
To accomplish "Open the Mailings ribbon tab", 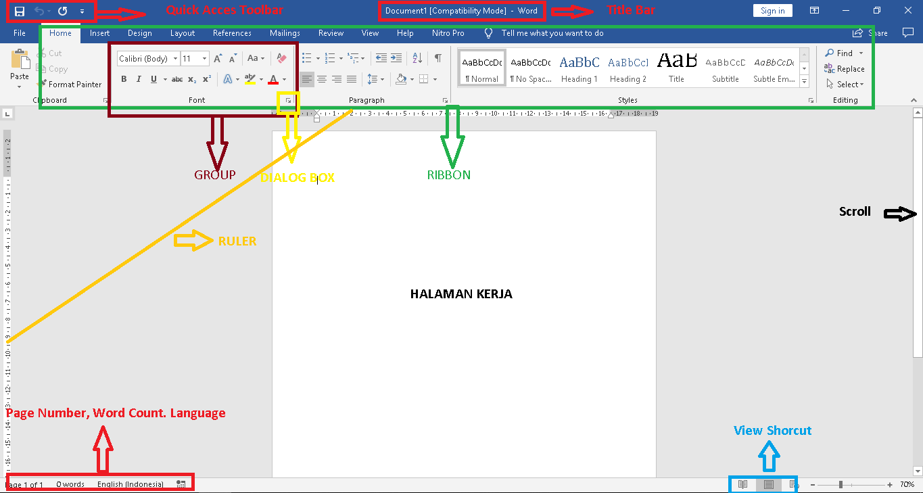I will click(x=285, y=32).
